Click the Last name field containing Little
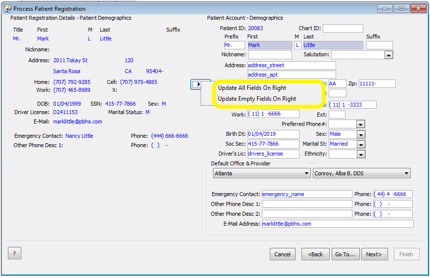 tap(333, 45)
